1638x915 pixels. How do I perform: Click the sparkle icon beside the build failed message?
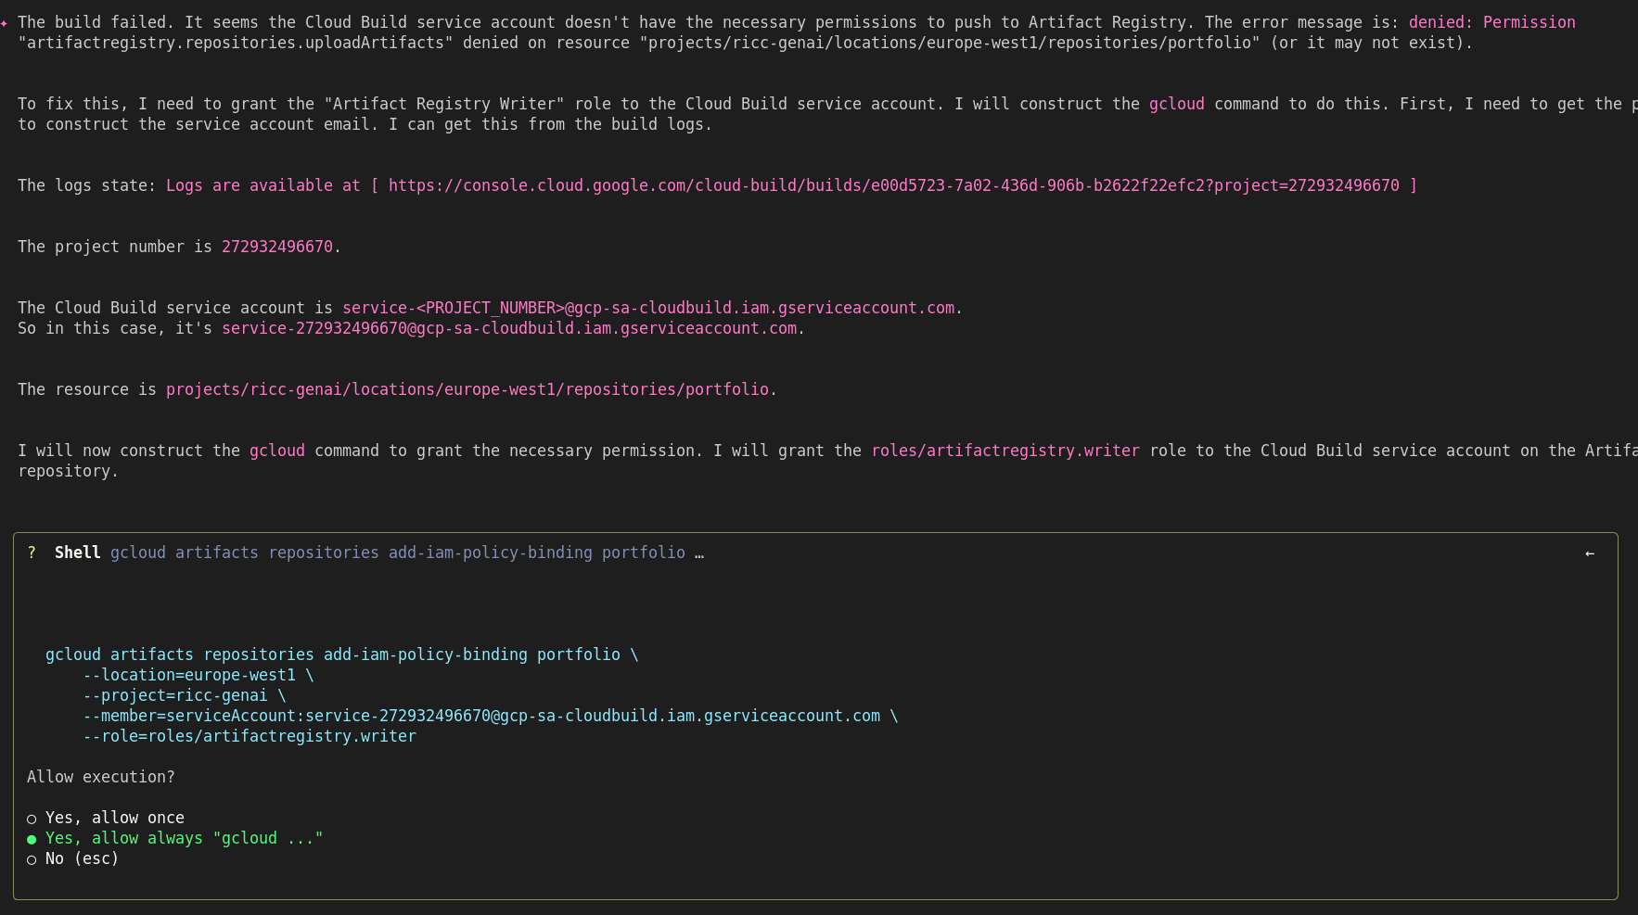pos(5,23)
